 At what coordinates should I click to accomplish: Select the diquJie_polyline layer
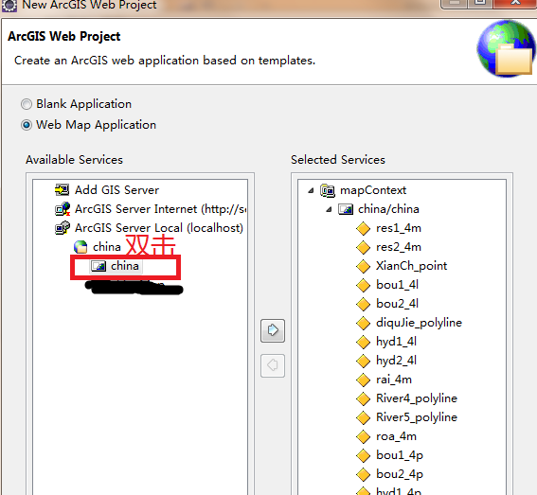(x=419, y=323)
